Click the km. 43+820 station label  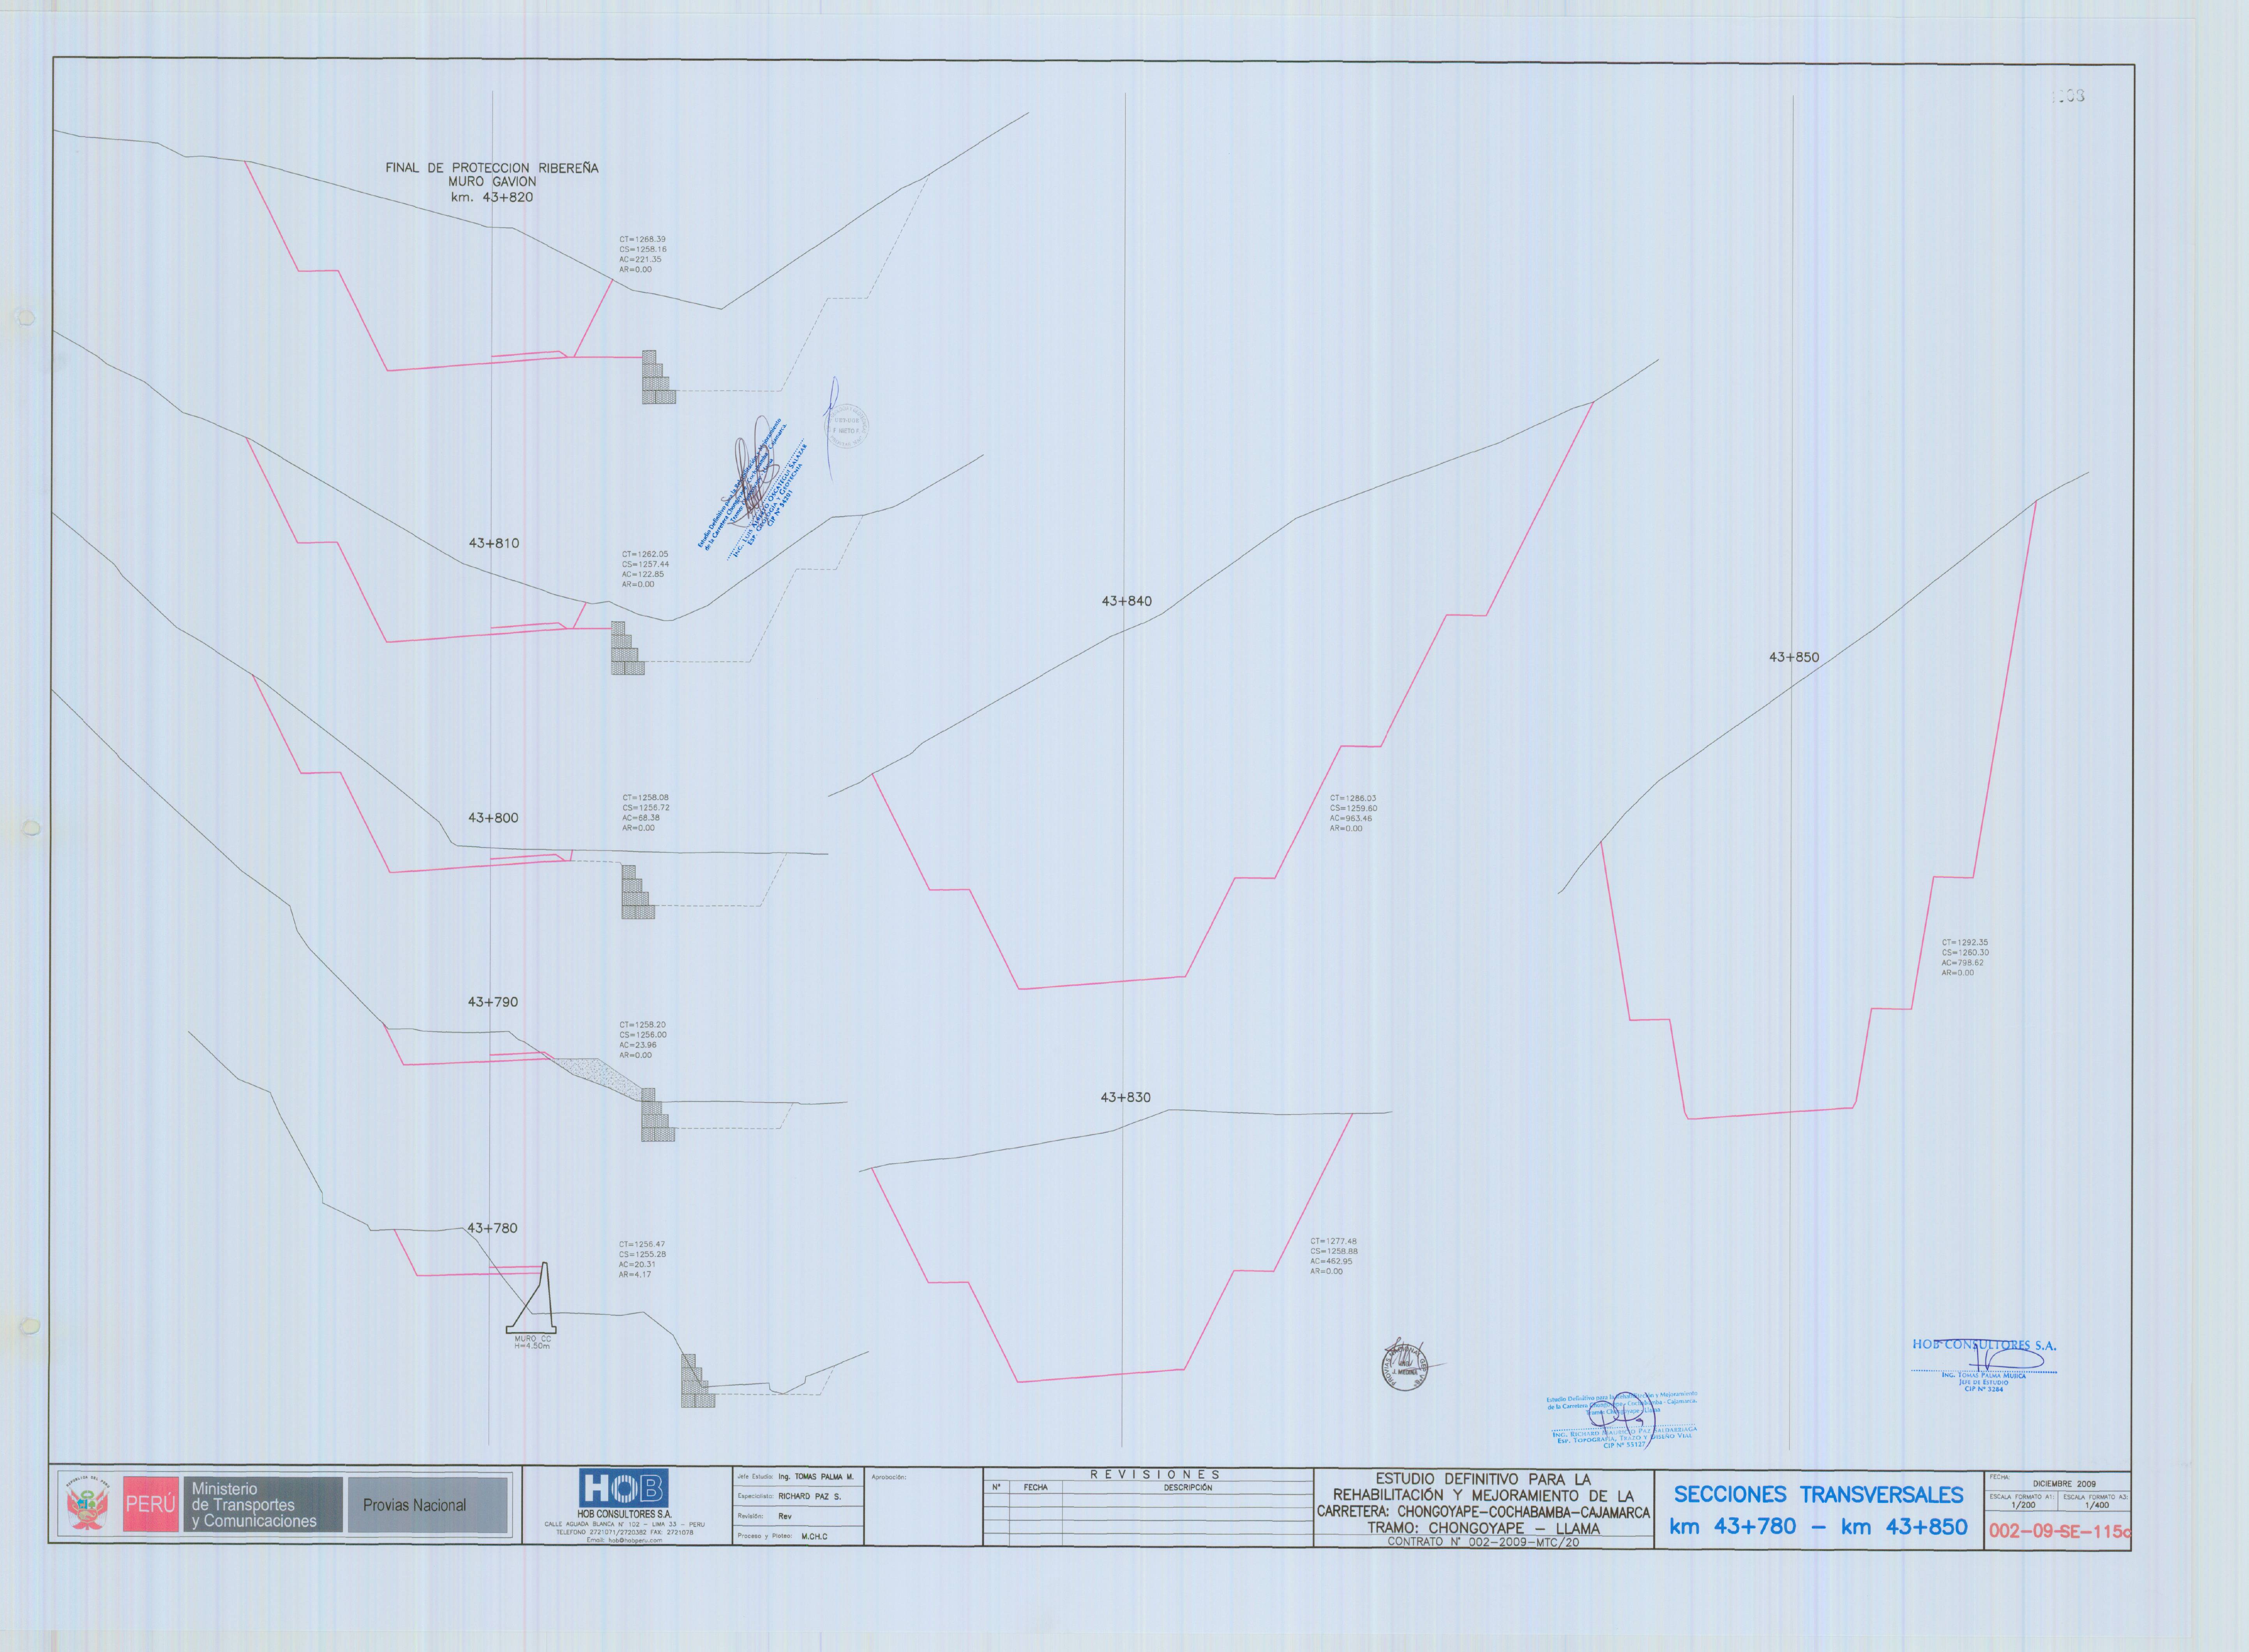pos(492,197)
